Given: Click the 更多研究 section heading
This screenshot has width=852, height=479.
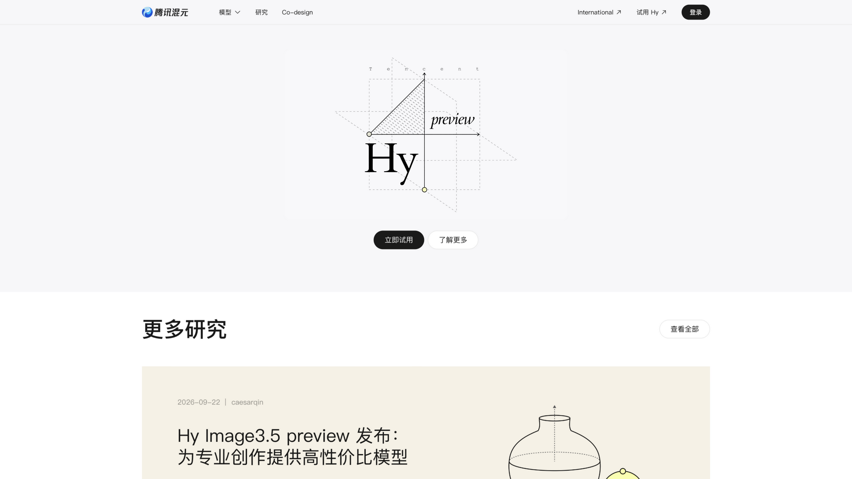Looking at the screenshot, I should click(185, 330).
